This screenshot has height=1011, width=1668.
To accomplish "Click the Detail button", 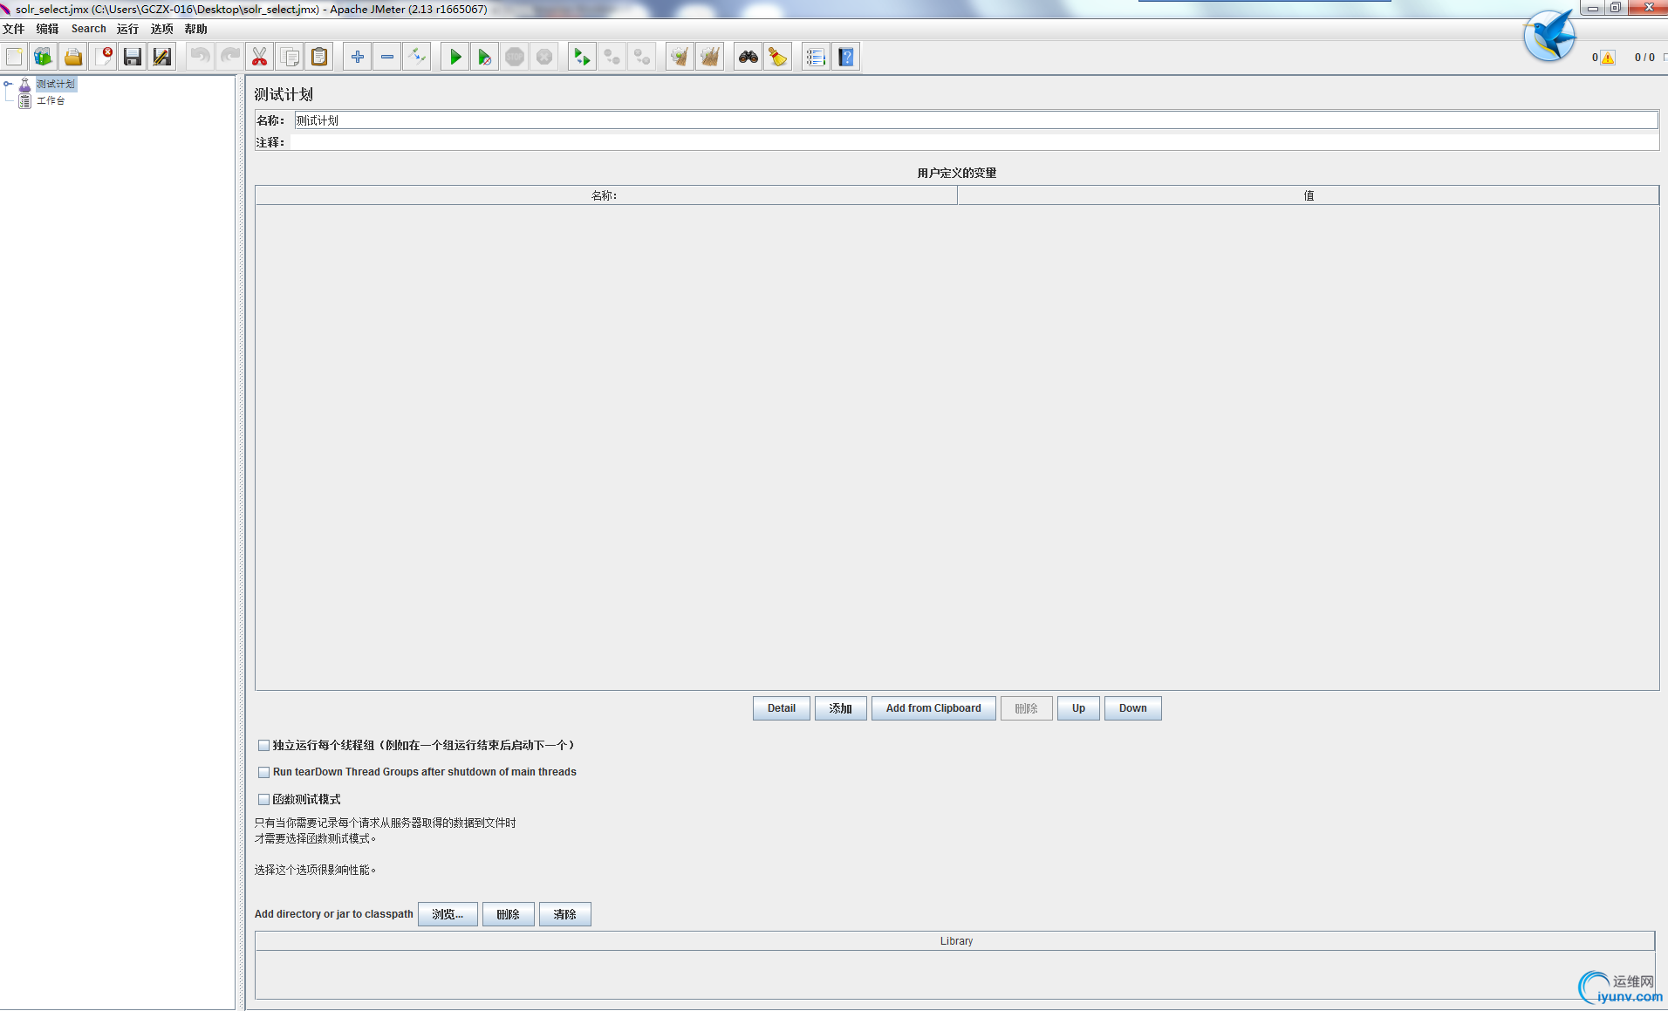I will pos(782,708).
